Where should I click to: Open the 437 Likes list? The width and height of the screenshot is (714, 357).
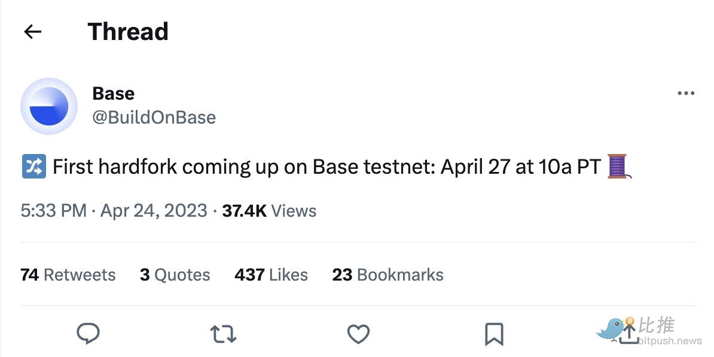coord(271,275)
